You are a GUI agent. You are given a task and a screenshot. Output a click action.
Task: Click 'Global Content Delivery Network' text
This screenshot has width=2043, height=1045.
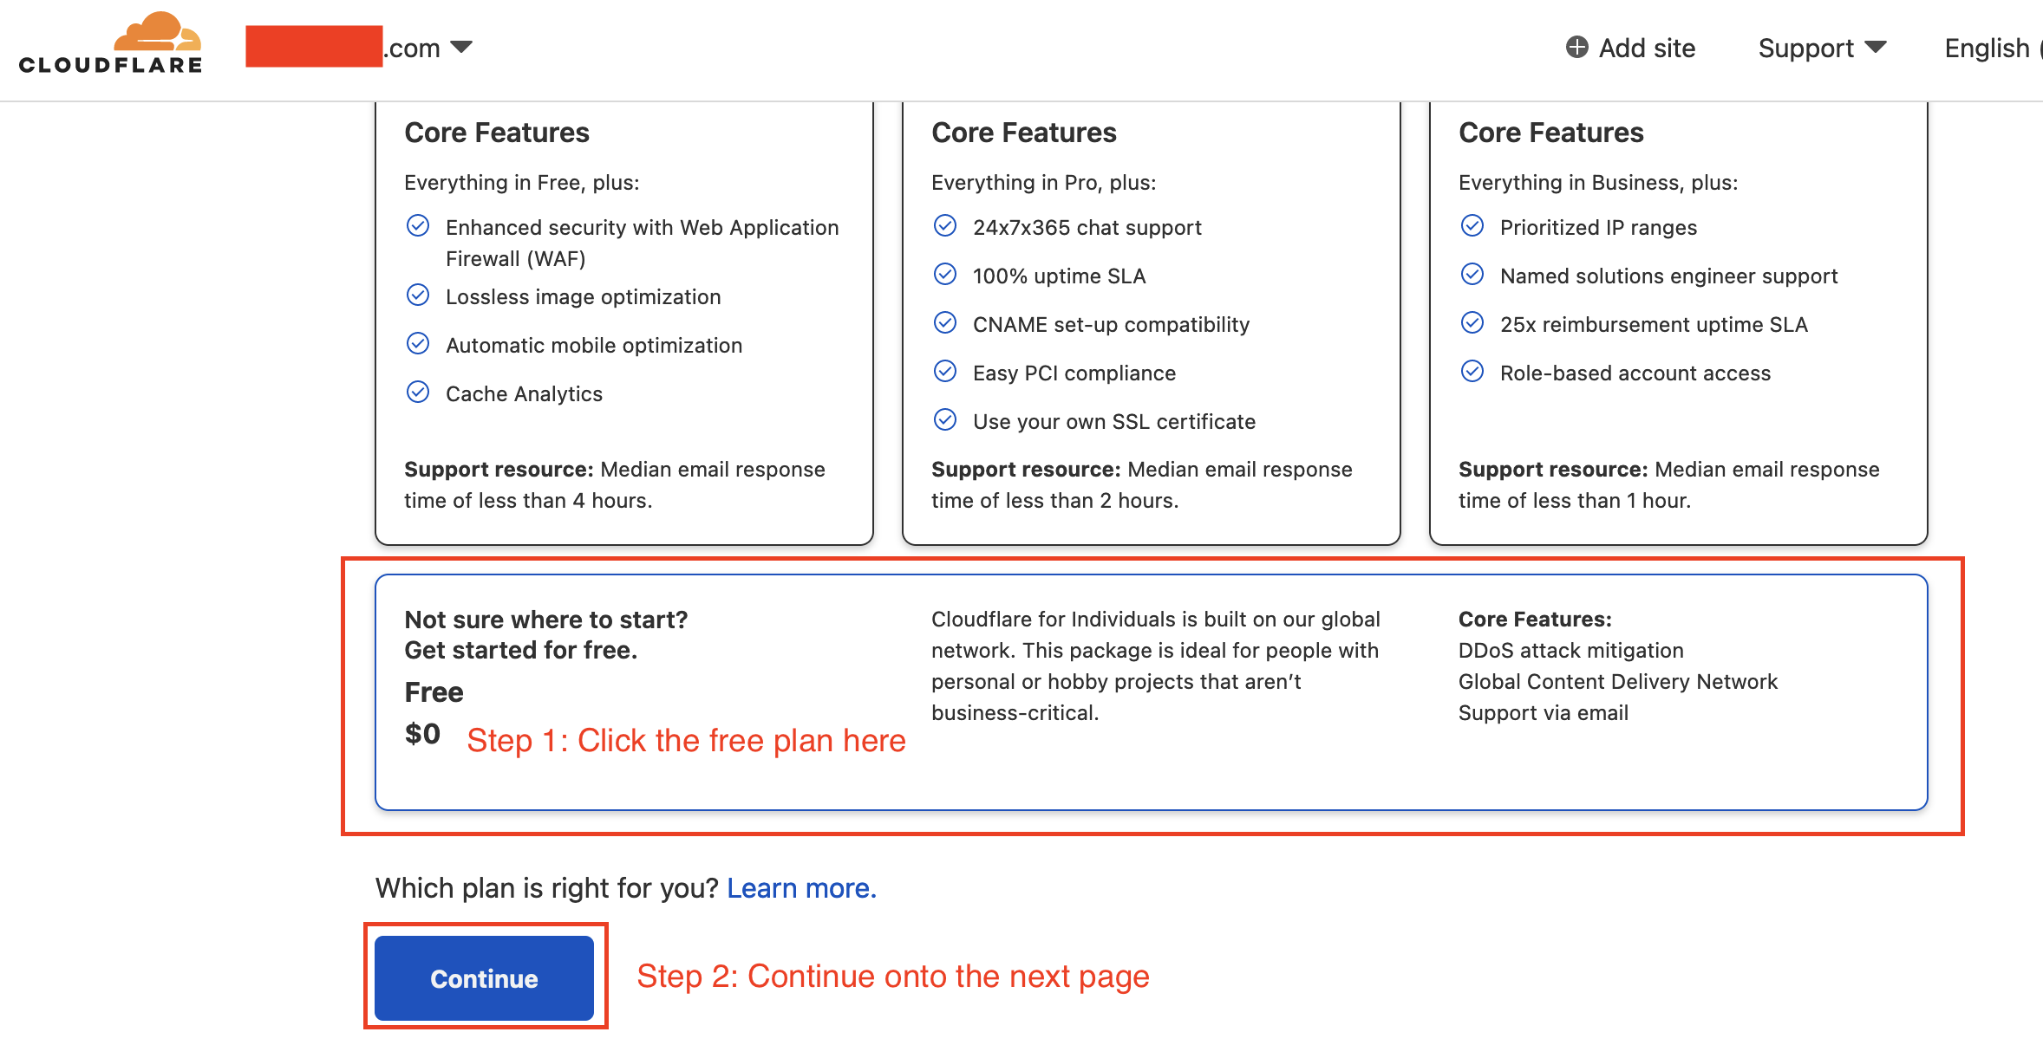[x=1617, y=682]
